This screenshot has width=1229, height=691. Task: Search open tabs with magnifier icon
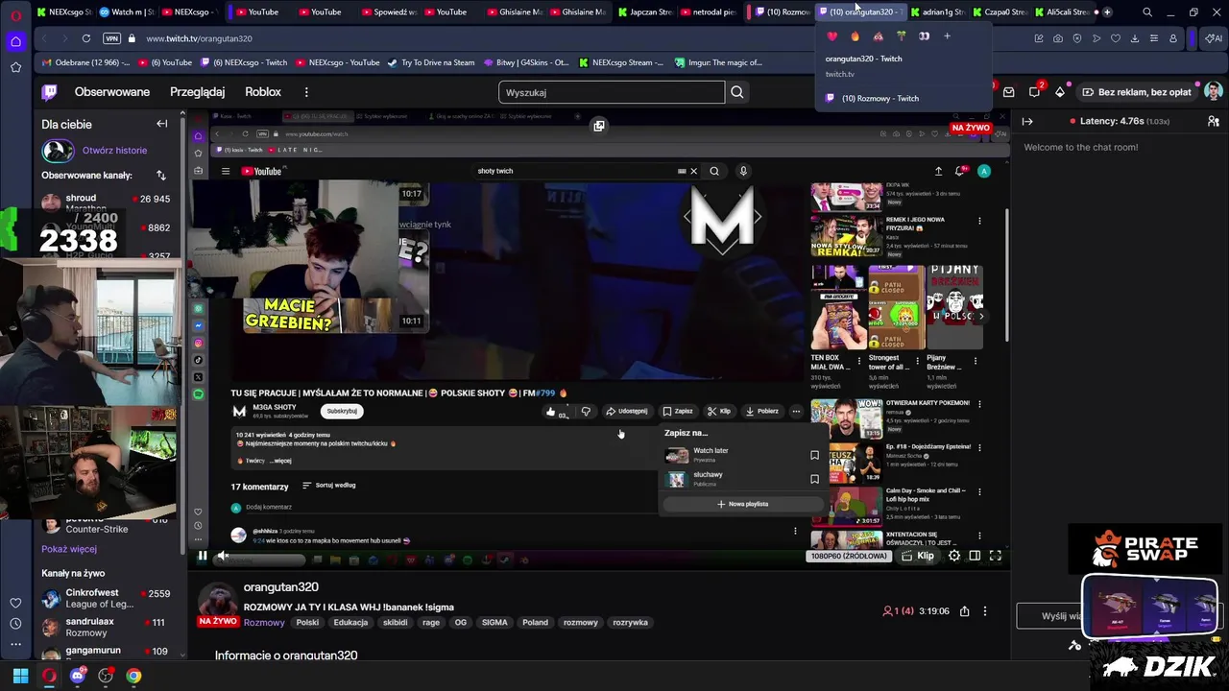[1147, 12]
